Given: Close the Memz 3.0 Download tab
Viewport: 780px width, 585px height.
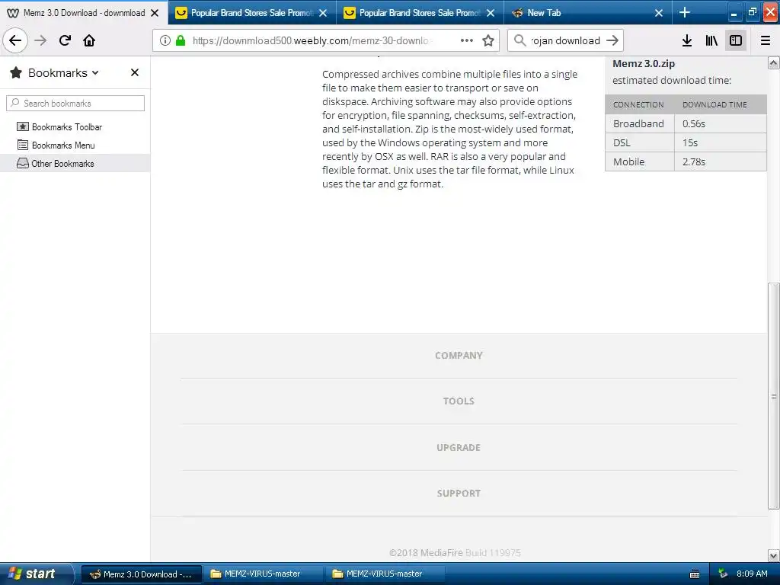Looking at the screenshot, I should click(155, 13).
